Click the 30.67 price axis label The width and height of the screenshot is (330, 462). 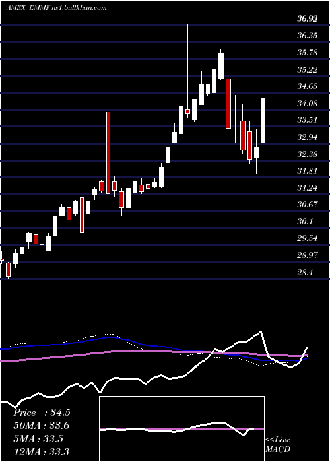[x=308, y=204]
